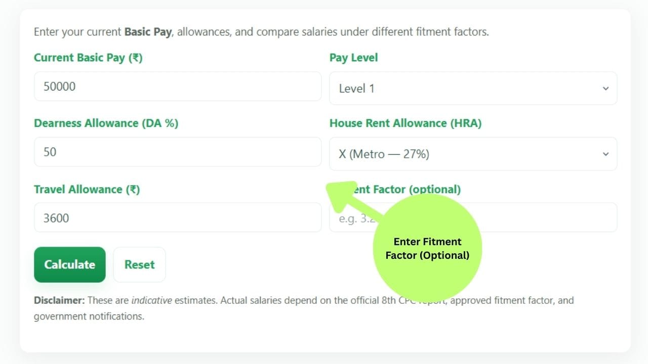Viewport: 648px width, 364px height.
Task: Click the Current Basic Pay input field
Action: click(177, 86)
